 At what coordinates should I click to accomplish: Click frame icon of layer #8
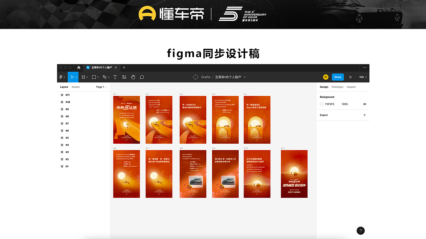(62, 117)
